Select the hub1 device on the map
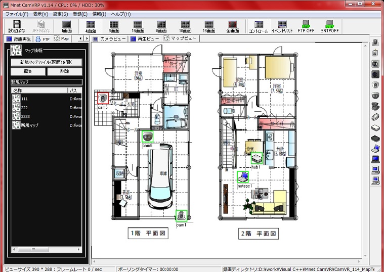 pyautogui.click(x=257, y=158)
